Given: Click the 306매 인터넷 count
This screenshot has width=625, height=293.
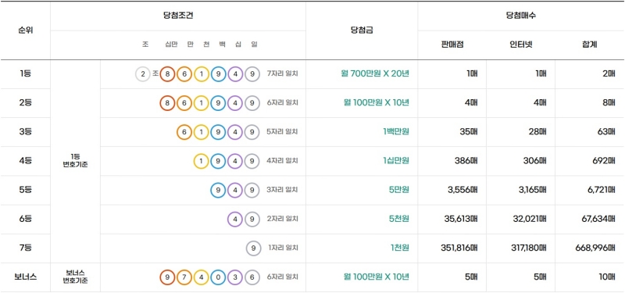Looking at the screenshot, I should pyautogui.click(x=535, y=161).
